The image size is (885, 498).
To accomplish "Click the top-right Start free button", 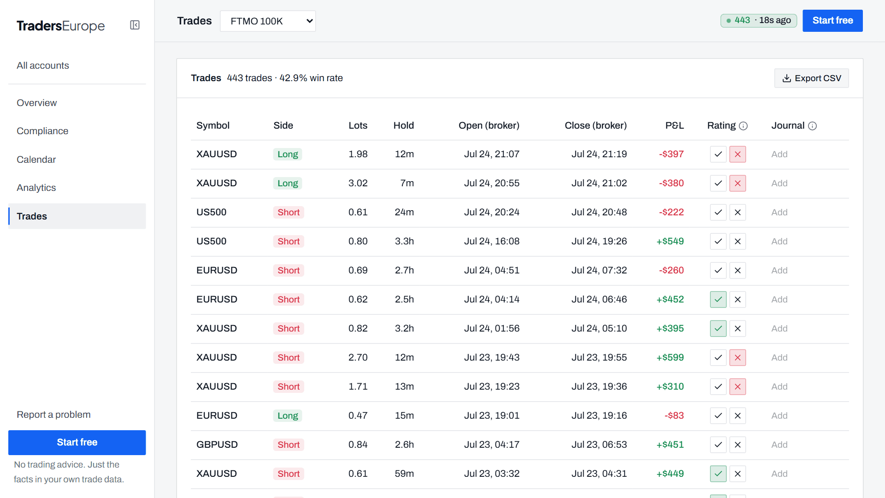I will coord(832,21).
